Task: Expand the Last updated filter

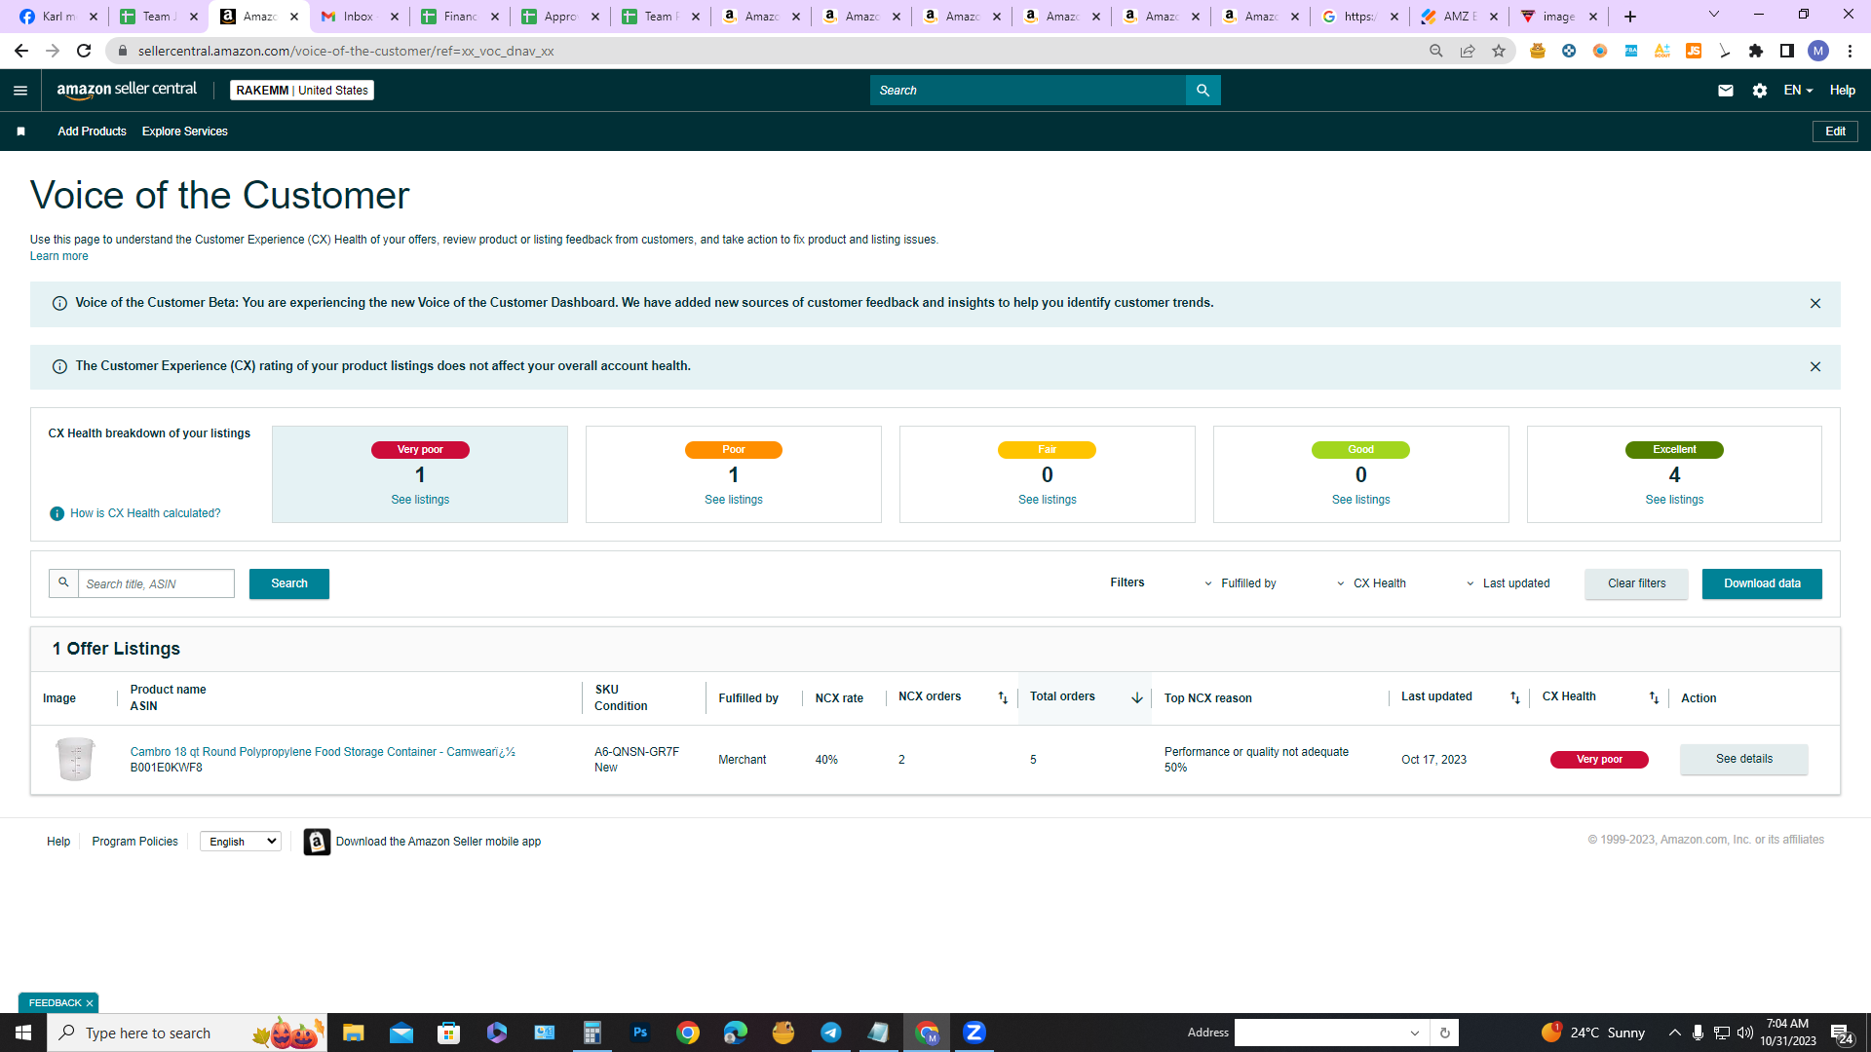Action: [1508, 583]
